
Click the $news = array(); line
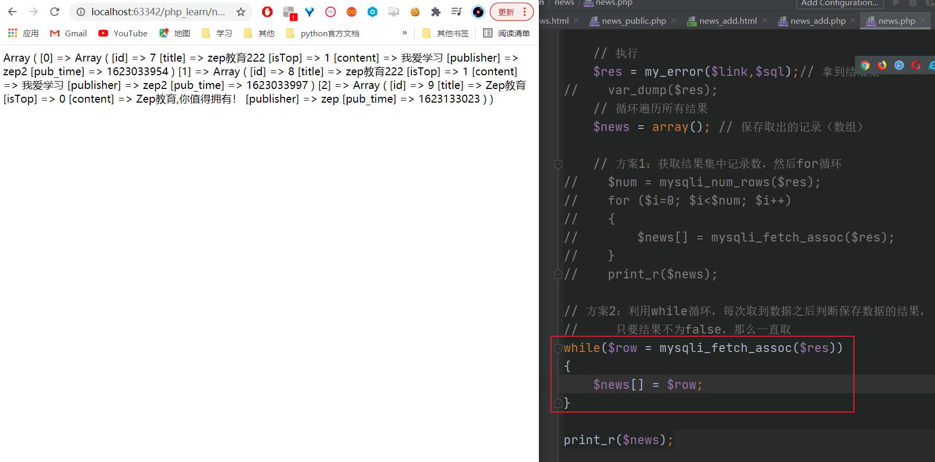(652, 127)
